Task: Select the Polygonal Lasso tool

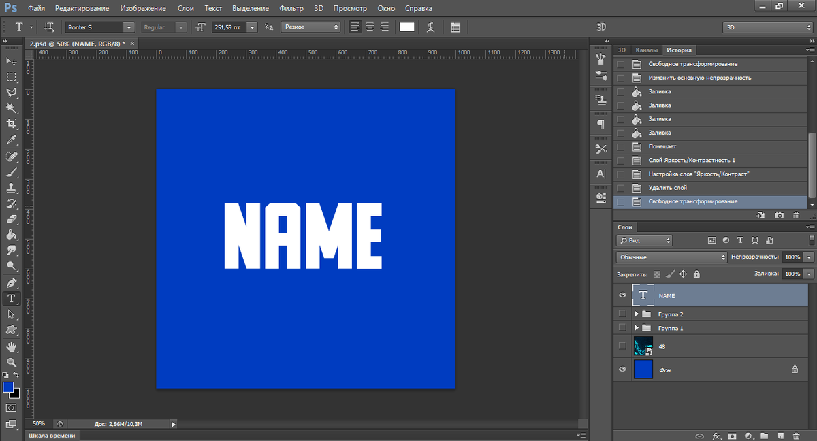Action: pos(12,93)
